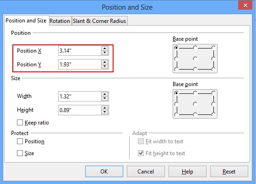Open Help for this dialog
Screen dimensions: 256x184
pyautogui.click(x=187, y=172)
